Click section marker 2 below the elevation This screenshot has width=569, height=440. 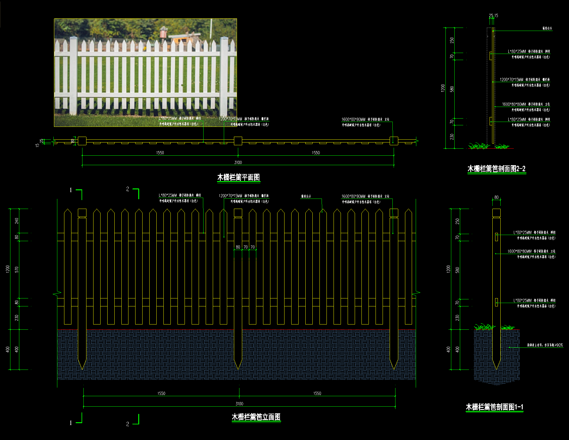128,424
